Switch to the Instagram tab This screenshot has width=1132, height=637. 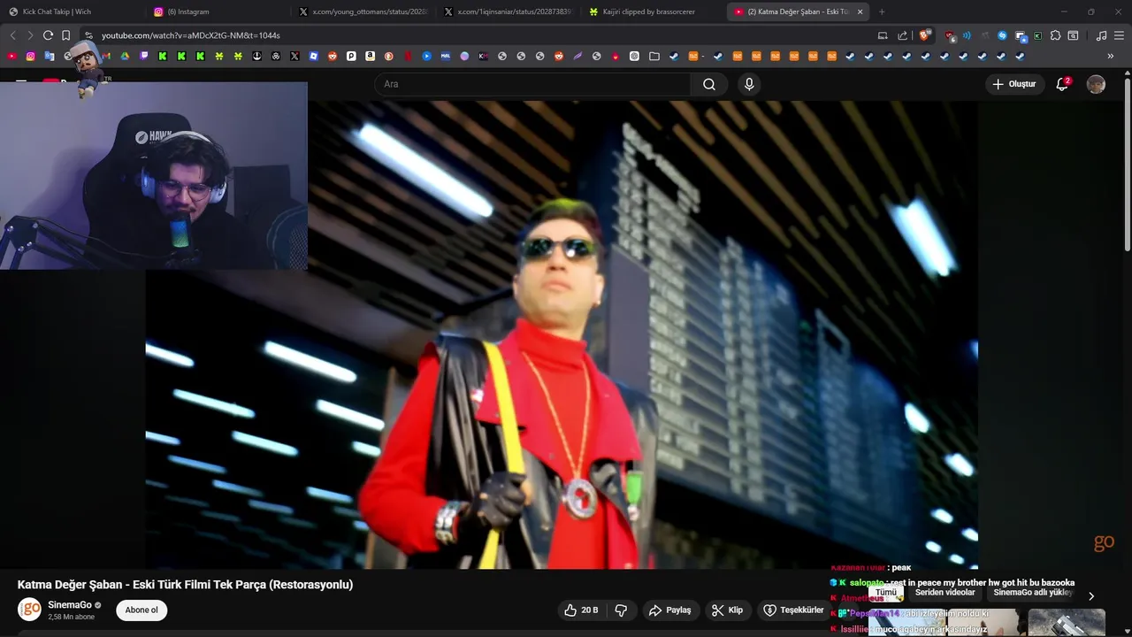(217, 12)
